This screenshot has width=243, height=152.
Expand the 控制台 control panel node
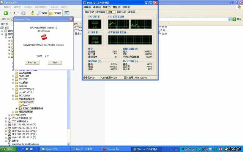pos(6,141)
